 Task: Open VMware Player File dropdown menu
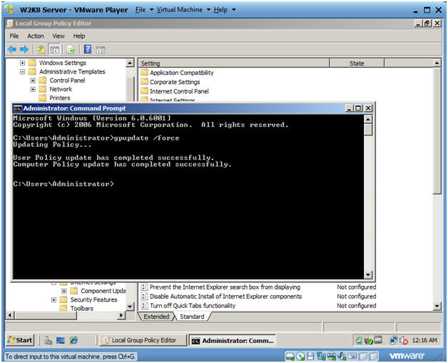pyautogui.click(x=144, y=10)
